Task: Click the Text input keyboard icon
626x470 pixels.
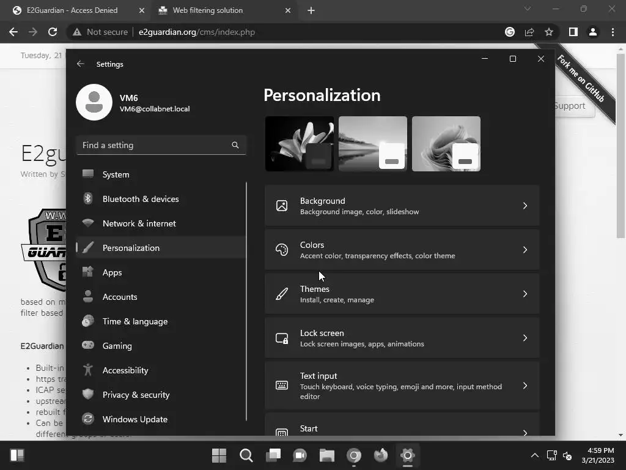Action: pos(282,386)
